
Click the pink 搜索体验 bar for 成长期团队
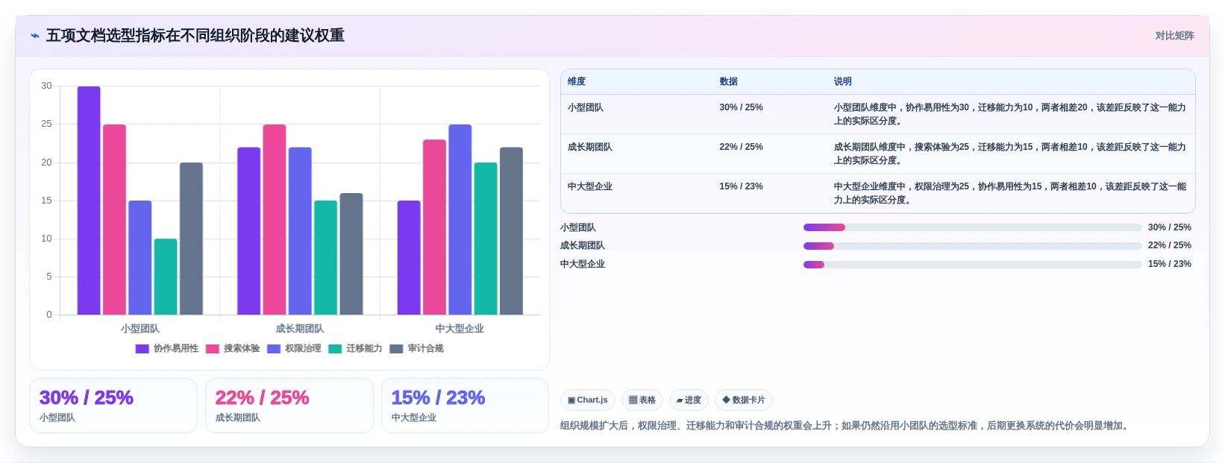[x=275, y=220]
